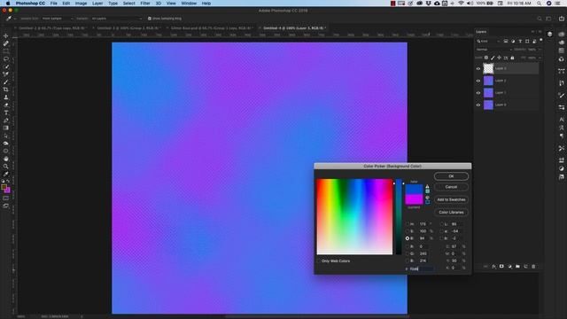Switch to the first Untitled-2 document tab
The height and width of the screenshot is (319, 567).
click(x=51, y=27)
